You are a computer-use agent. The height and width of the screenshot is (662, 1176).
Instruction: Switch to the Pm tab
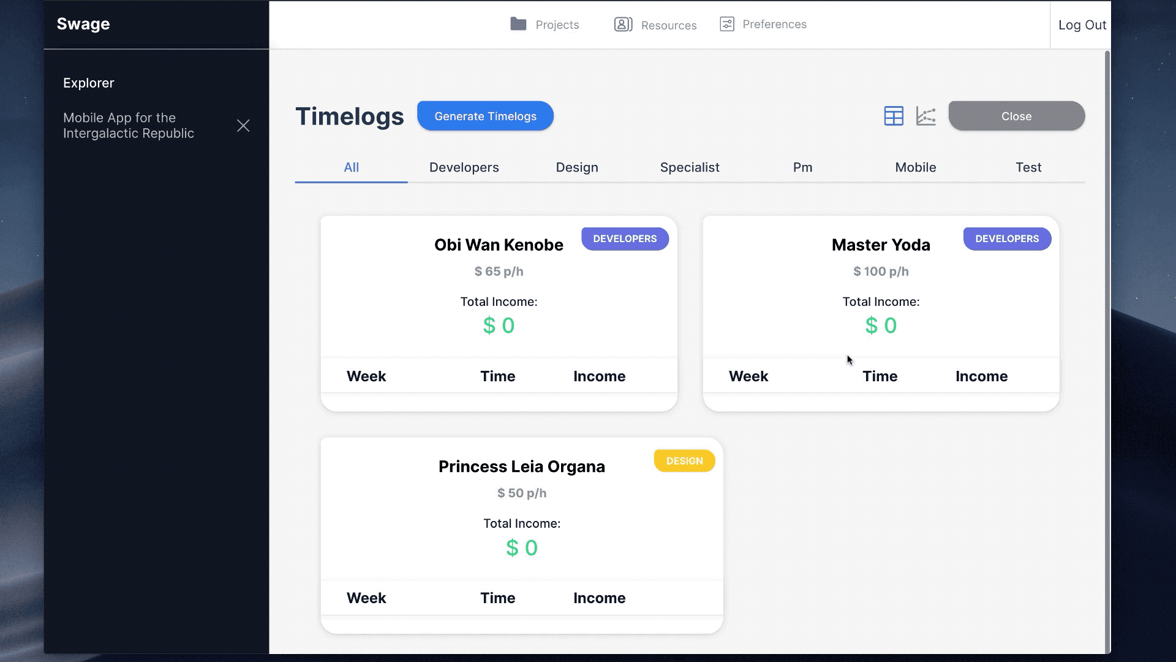pyautogui.click(x=802, y=167)
